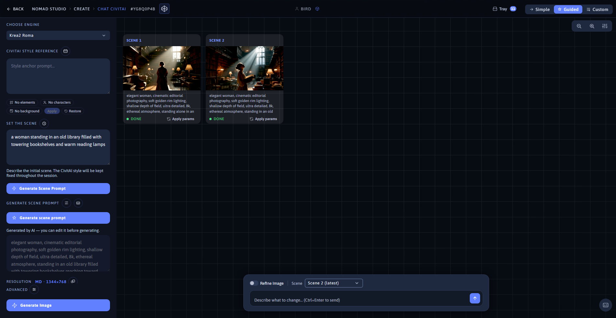616x318 pixels.
Task: Send the change description with arrow button
Action: [x=475, y=298]
